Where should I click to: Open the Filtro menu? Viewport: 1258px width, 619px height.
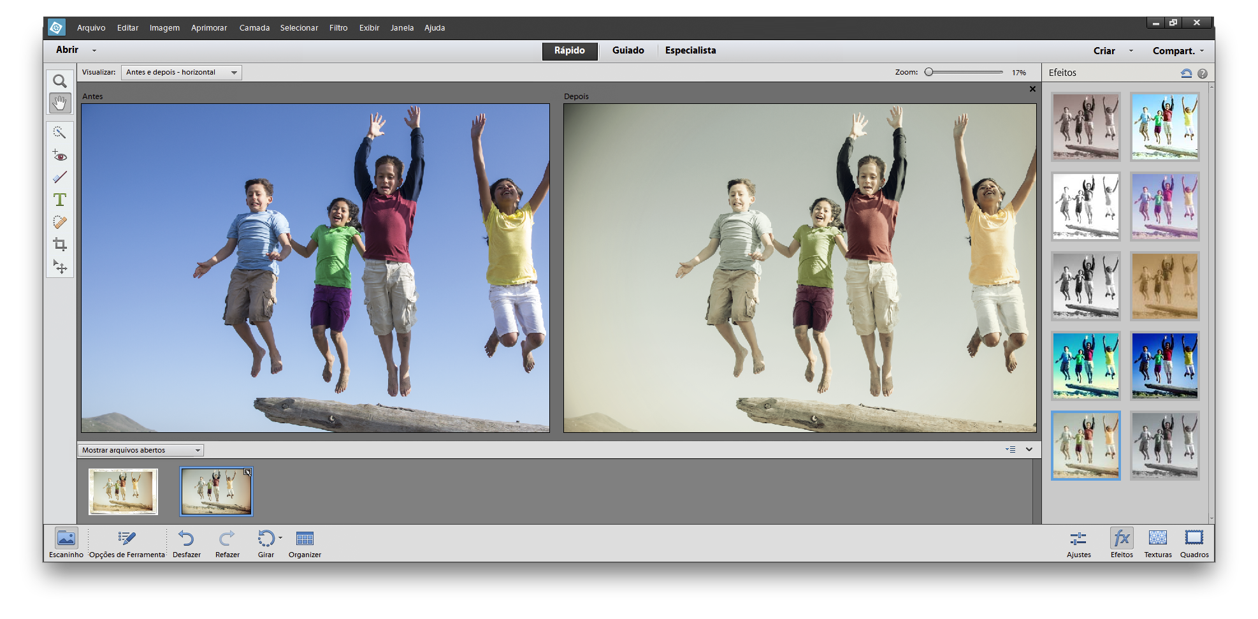[338, 28]
